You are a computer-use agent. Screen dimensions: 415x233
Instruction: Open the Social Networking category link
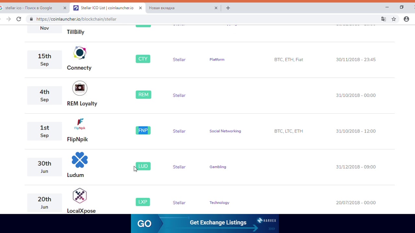225,131
